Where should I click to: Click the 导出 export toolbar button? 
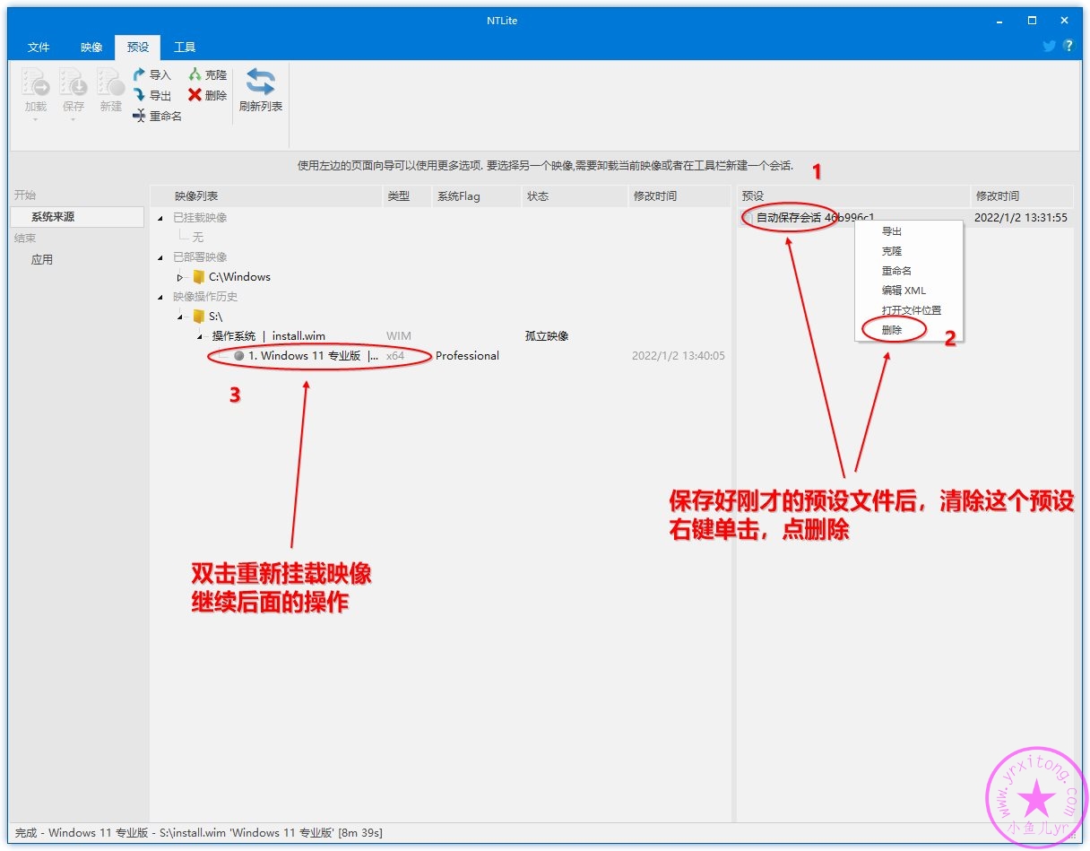[x=151, y=95]
